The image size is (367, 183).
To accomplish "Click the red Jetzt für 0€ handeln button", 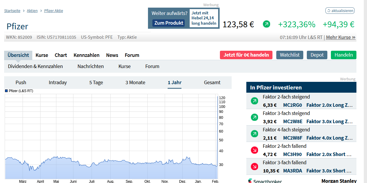I will (246, 55).
